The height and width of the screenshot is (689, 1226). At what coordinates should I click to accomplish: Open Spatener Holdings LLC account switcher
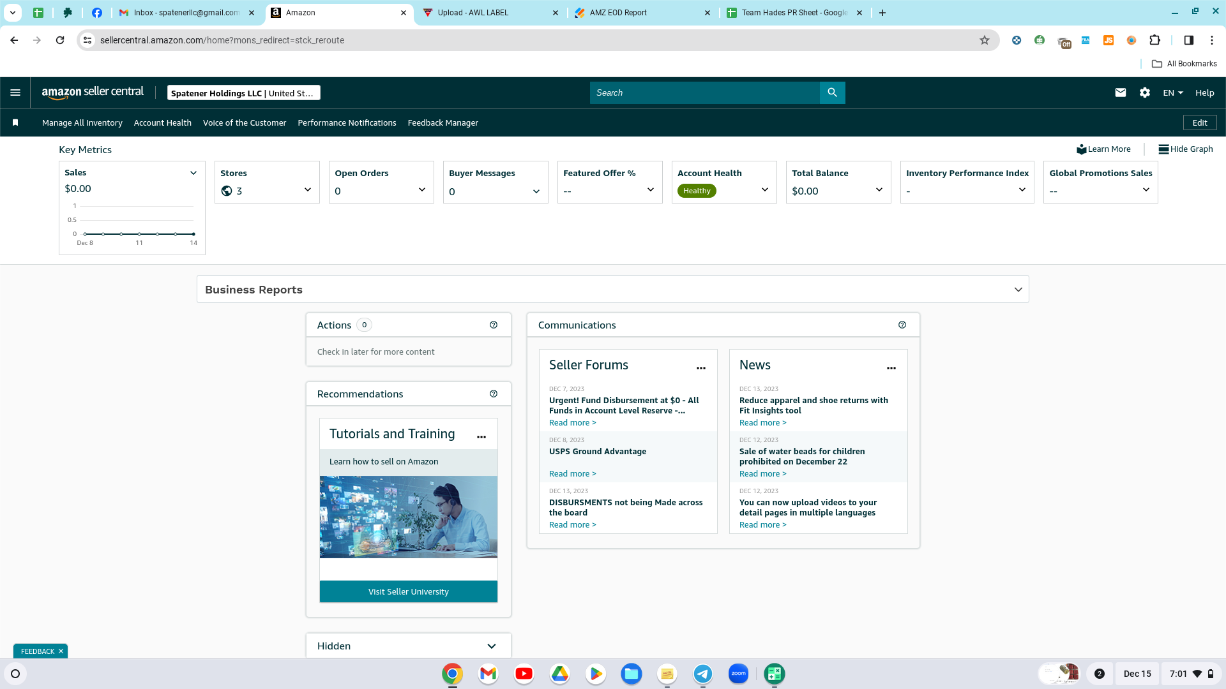(244, 93)
